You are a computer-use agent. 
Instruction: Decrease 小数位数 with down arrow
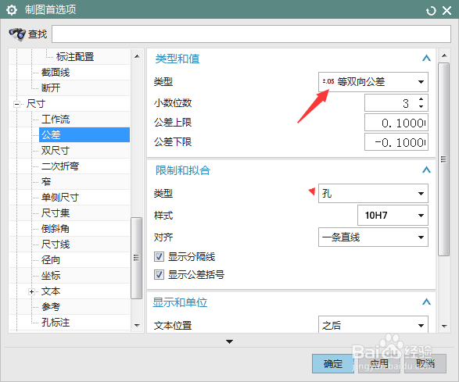tap(421, 107)
